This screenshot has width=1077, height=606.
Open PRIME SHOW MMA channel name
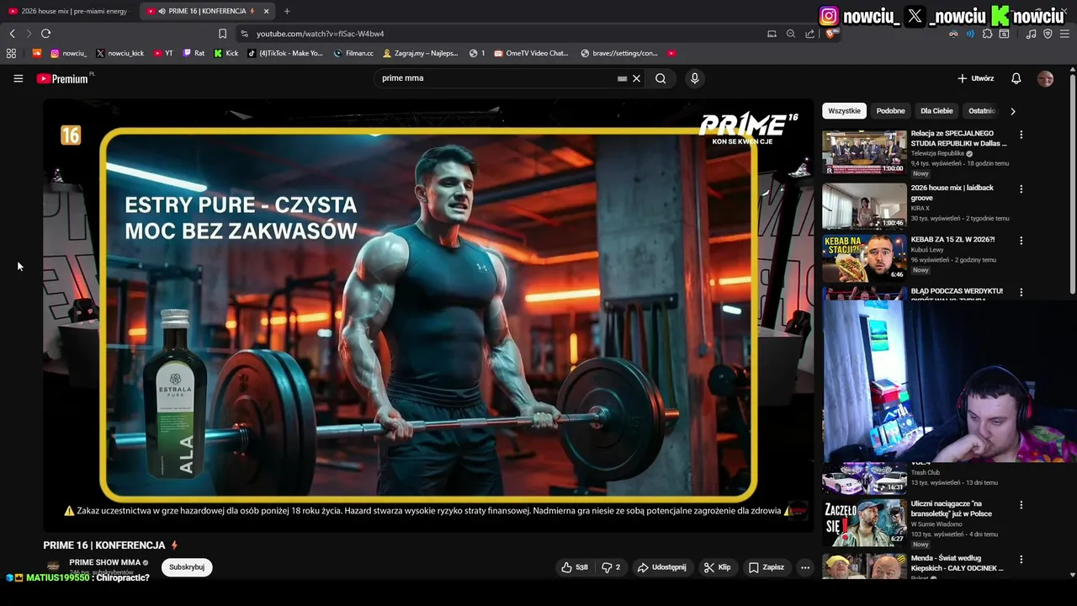click(104, 562)
